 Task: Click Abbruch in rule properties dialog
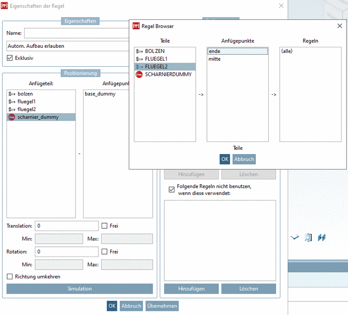[131, 306]
